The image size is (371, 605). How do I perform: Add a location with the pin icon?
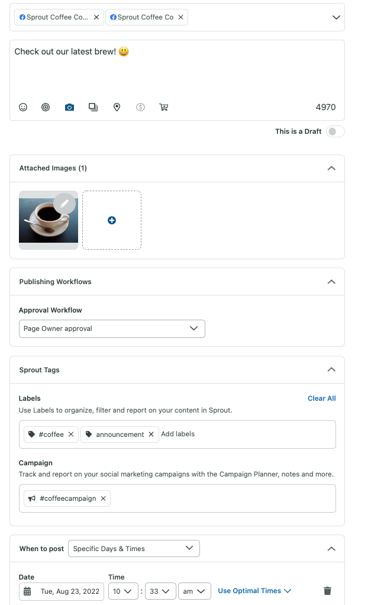pyautogui.click(x=117, y=107)
